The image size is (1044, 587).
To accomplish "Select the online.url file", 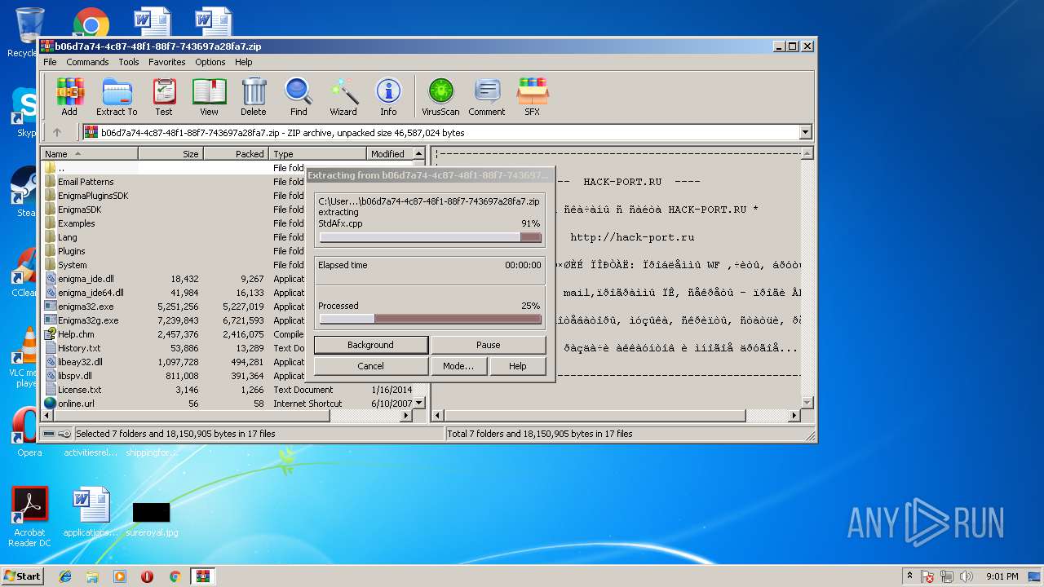I will [75, 404].
